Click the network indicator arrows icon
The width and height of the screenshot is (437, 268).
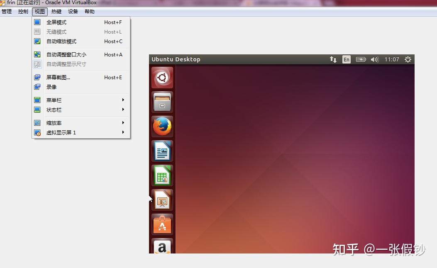point(333,59)
